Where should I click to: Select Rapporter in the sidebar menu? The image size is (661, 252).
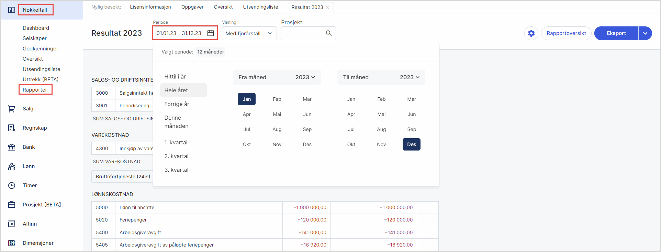click(x=35, y=90)
